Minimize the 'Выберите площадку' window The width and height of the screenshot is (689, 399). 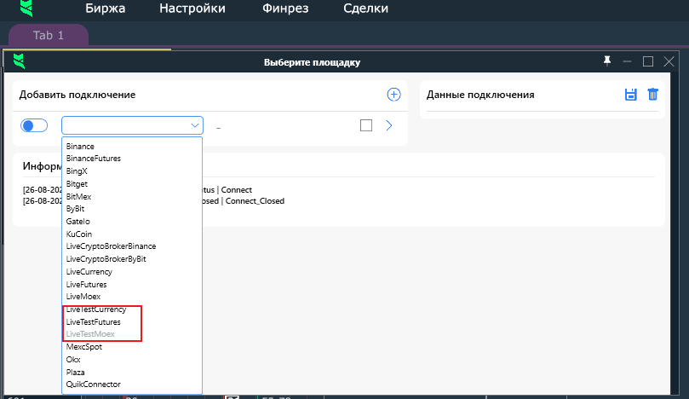tap(627, 61)
